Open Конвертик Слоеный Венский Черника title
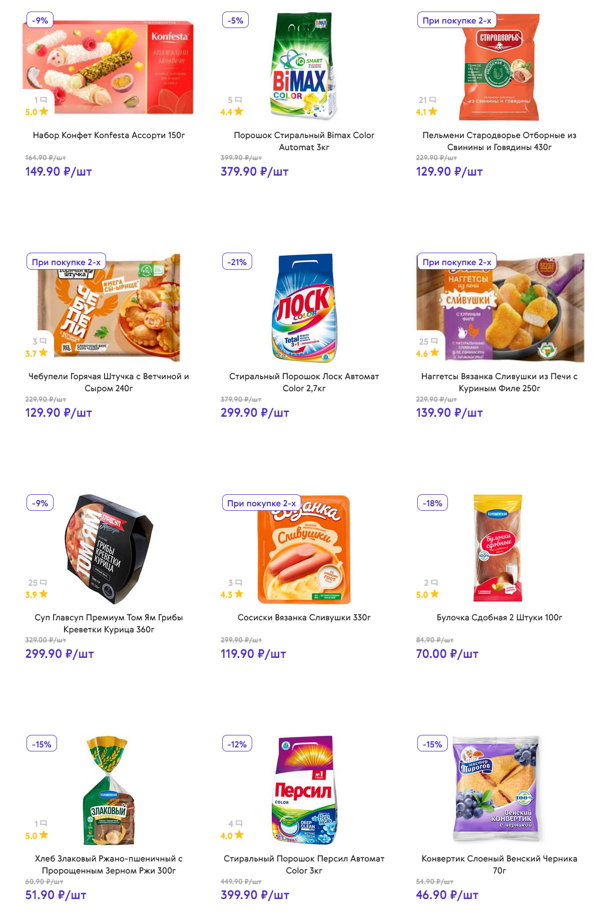 click(499, 864)
